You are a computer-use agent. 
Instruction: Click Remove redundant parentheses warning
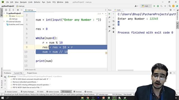click(24, 82)
